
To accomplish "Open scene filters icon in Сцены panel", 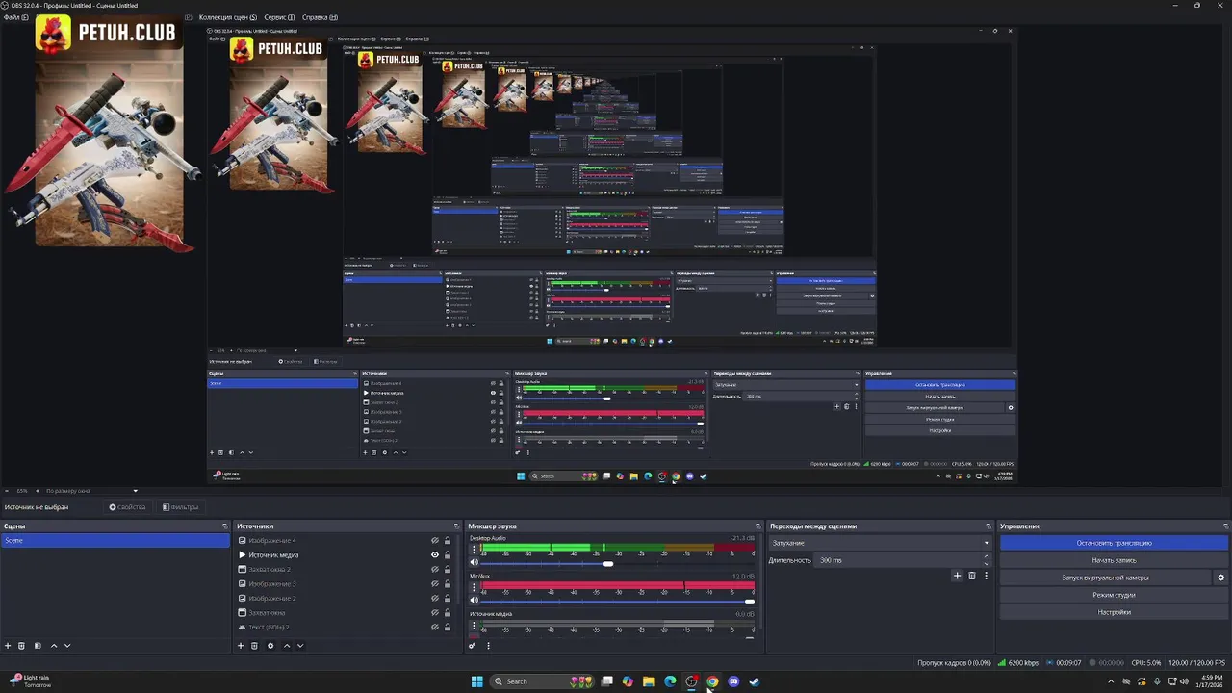I will click(x=38, y=646).
